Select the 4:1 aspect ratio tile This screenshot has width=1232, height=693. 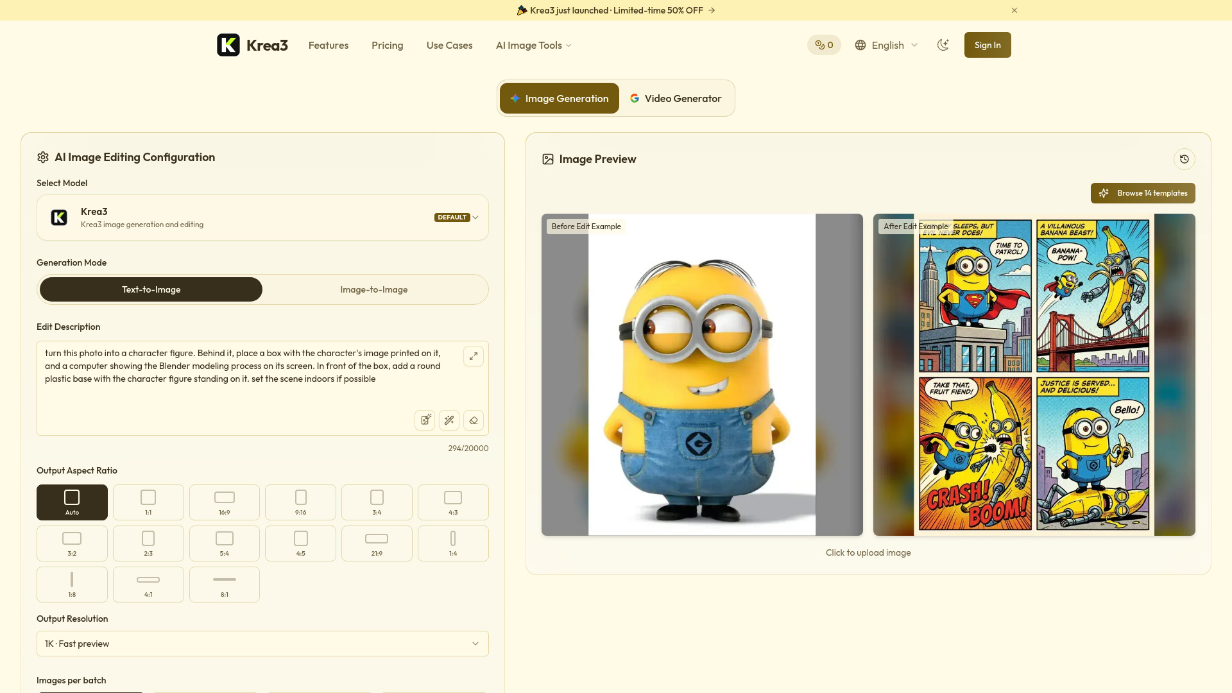(x=148, y=585)
